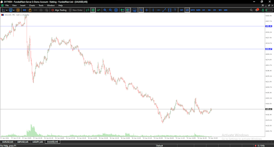This screenshot has height=147, width=274.
Task: Open the Market Watch dollar icon
Action: pyautogui.click(x=18, y=10)
